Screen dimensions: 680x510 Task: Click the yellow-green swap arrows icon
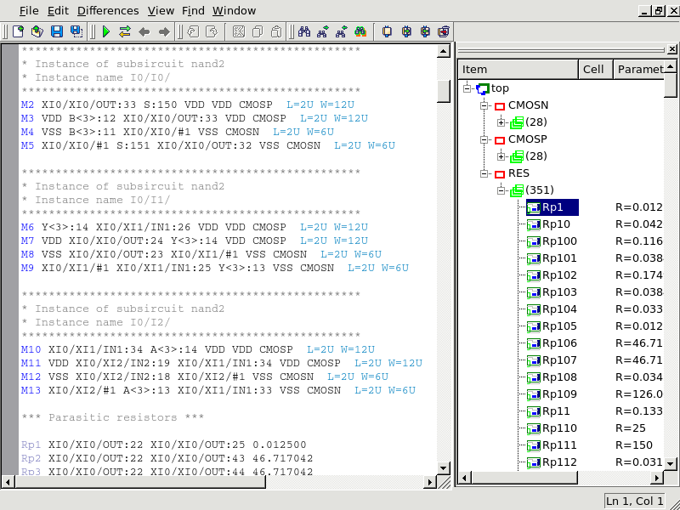click(125, 31)
